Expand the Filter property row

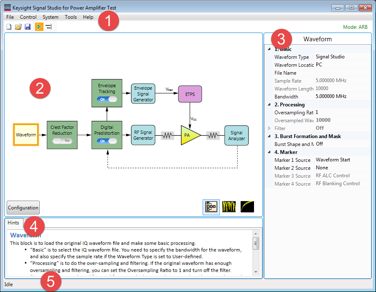[x=269, y=128]
